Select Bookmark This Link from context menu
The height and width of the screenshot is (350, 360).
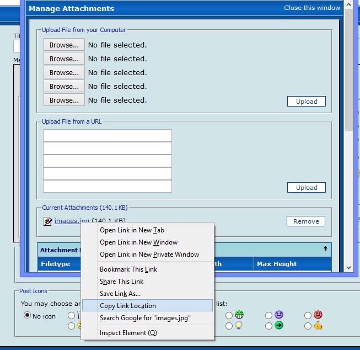tap(147, 269)
